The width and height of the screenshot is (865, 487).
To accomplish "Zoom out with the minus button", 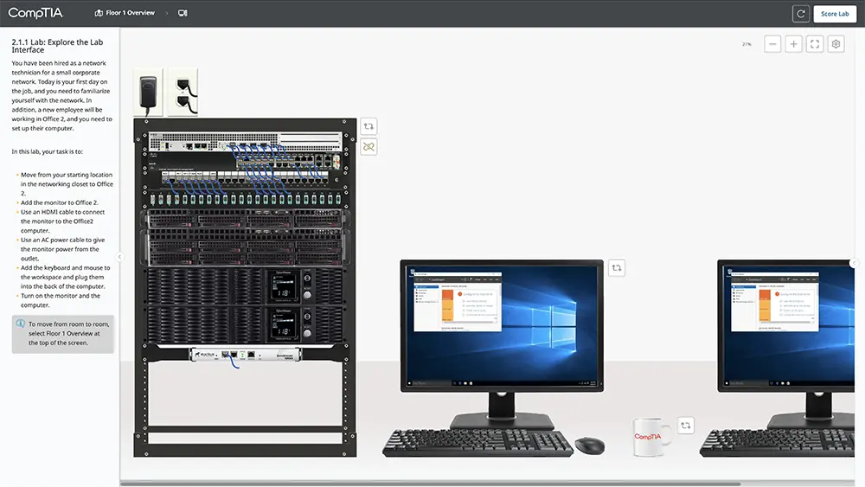I will [x=772, y=44].
